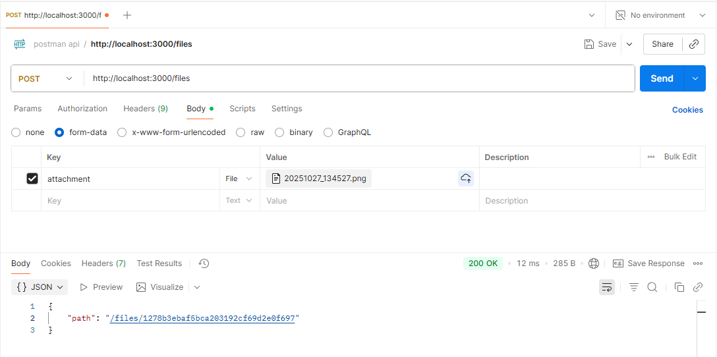Search the response with magnifier icon
Viewport: 717px width, 357px height.
coord(652,287)
